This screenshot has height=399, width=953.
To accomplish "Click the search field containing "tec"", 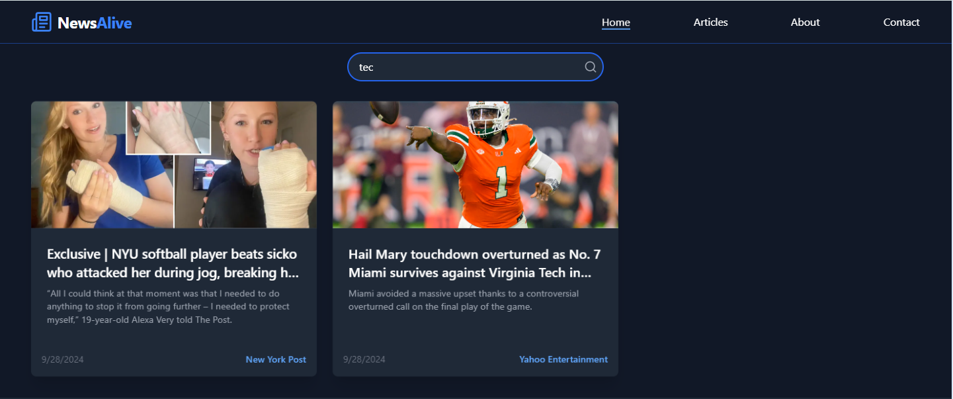I will coord(476,67).
